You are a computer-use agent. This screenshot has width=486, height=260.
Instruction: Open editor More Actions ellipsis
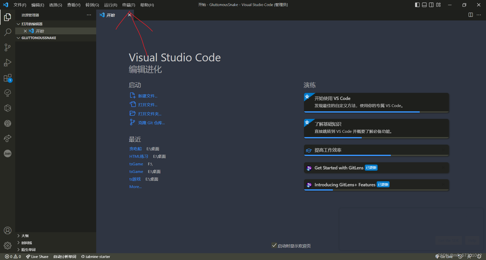click(479, 15)
